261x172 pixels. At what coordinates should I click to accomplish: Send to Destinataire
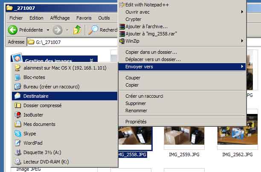(64, 96)
